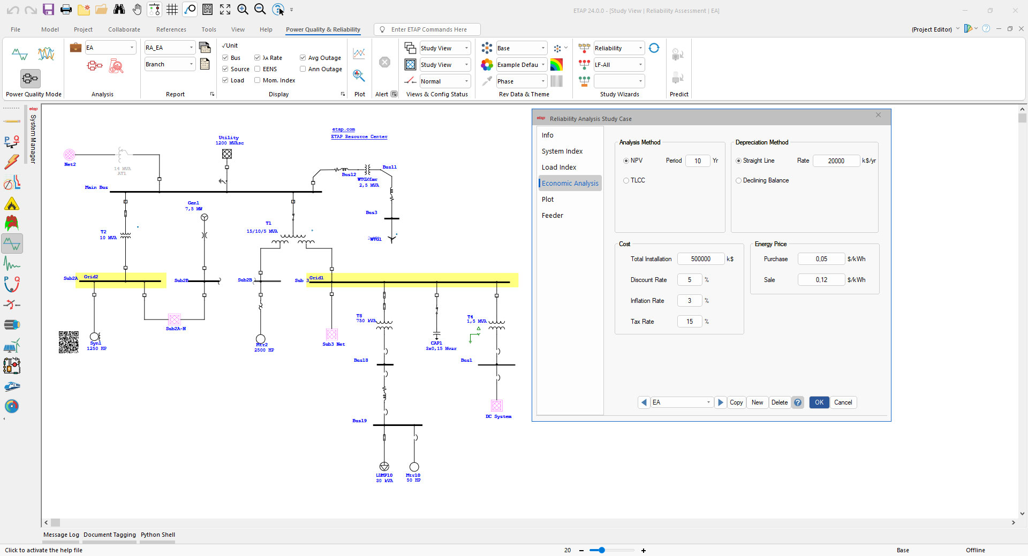Click the Zoom In magnifier icon
Viewport: 1028px width, 556px height.
click(x=243, y=10)
